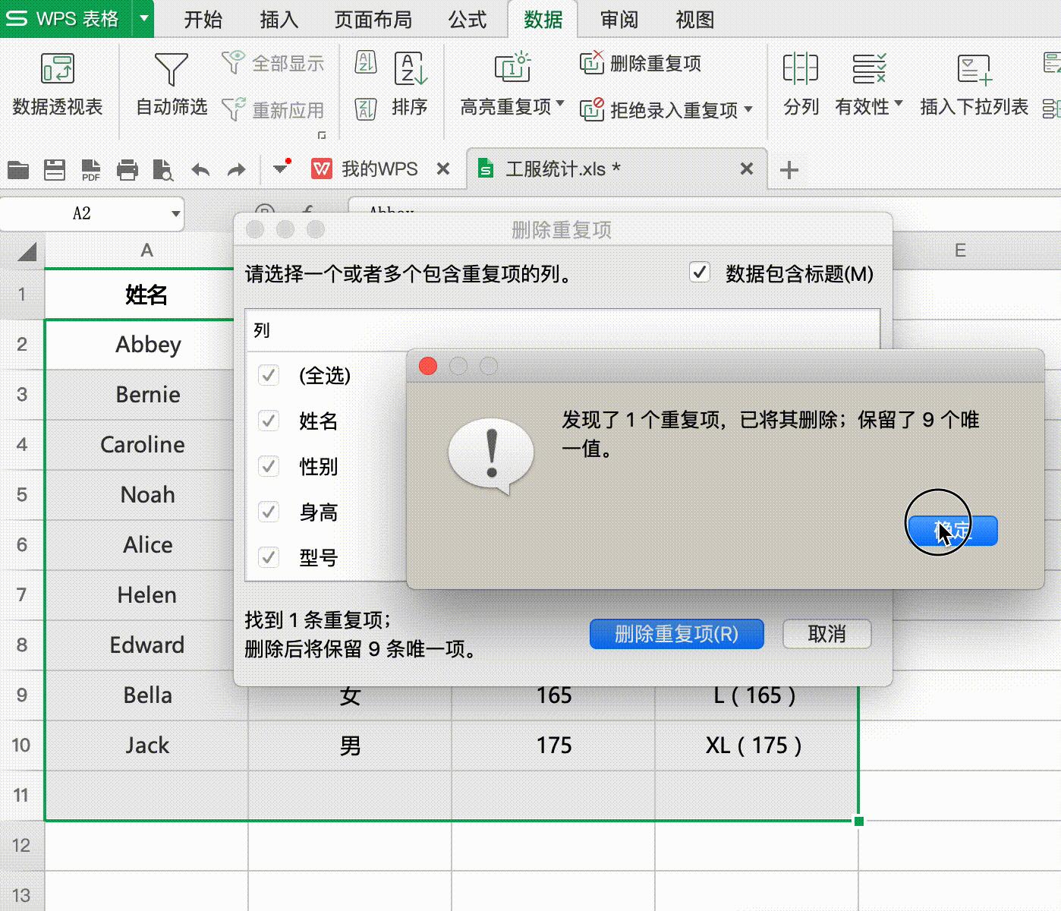Uncheck the 身高 column checkbox
This screenshot has width=1061, height=911.
coord(268,512)
